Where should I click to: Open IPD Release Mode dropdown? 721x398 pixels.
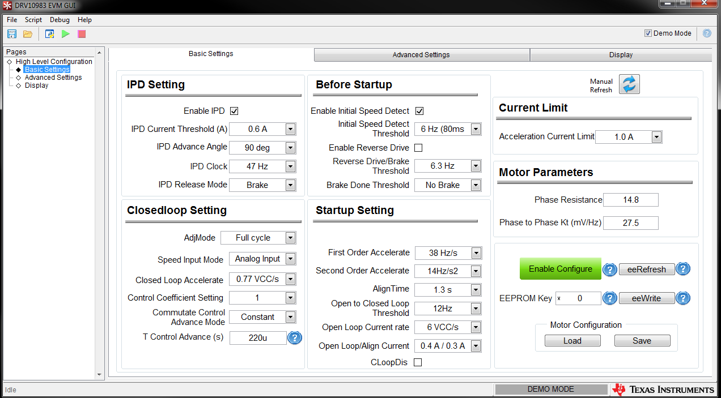coord(262,185)
